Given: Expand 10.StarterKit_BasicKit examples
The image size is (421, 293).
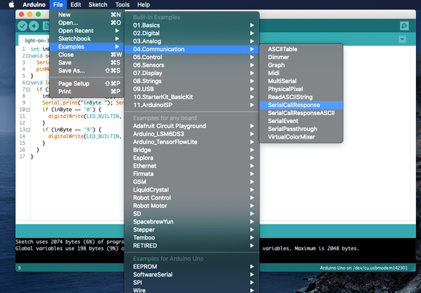Looking at the screenshot, I should pyautogui.click(x=192, y=97).
